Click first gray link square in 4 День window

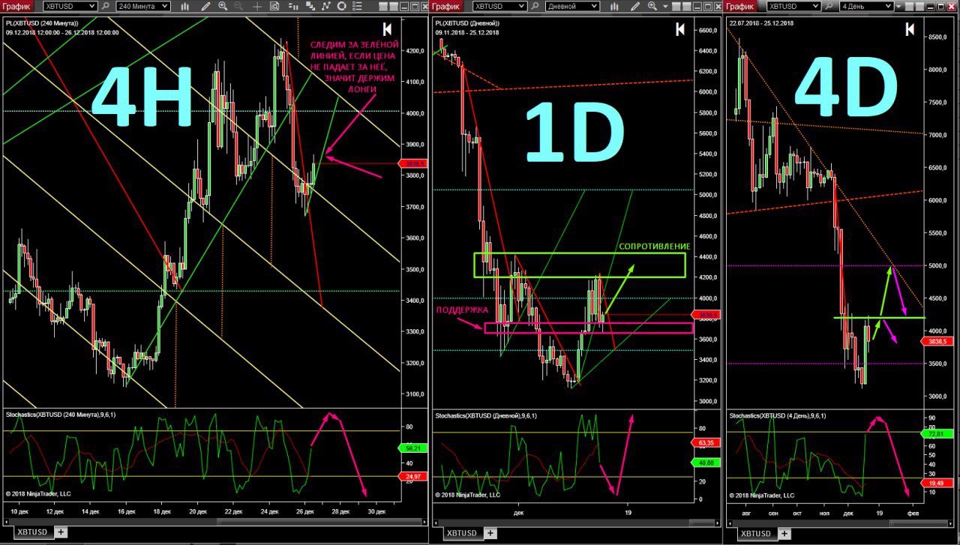pos(910,7)
